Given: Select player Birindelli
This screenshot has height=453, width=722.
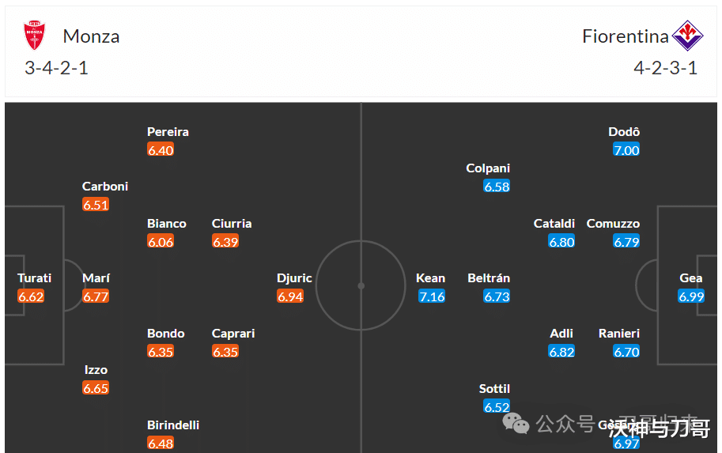Looking at the screenshot, I should pos(173,425).
